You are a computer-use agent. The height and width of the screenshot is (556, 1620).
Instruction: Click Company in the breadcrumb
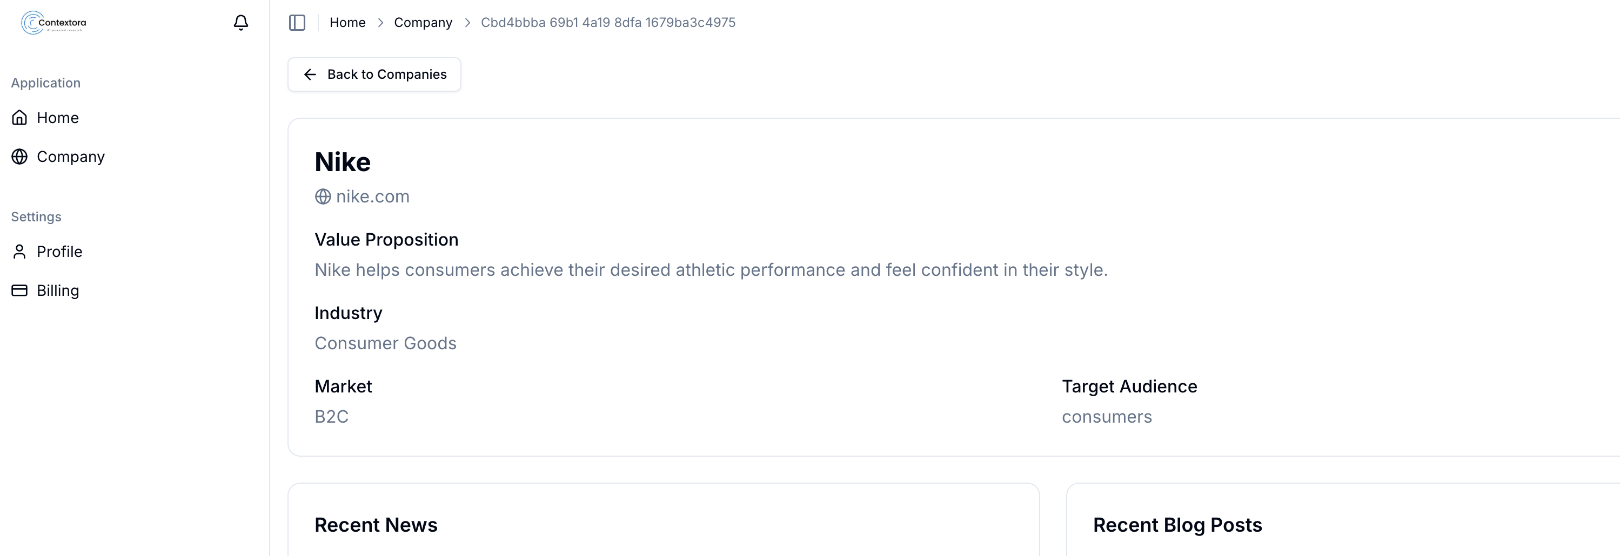pos(423,23)
